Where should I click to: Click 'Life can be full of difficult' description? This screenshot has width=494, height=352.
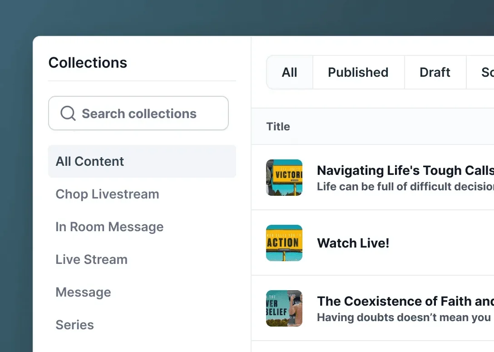tap(405, 187)
